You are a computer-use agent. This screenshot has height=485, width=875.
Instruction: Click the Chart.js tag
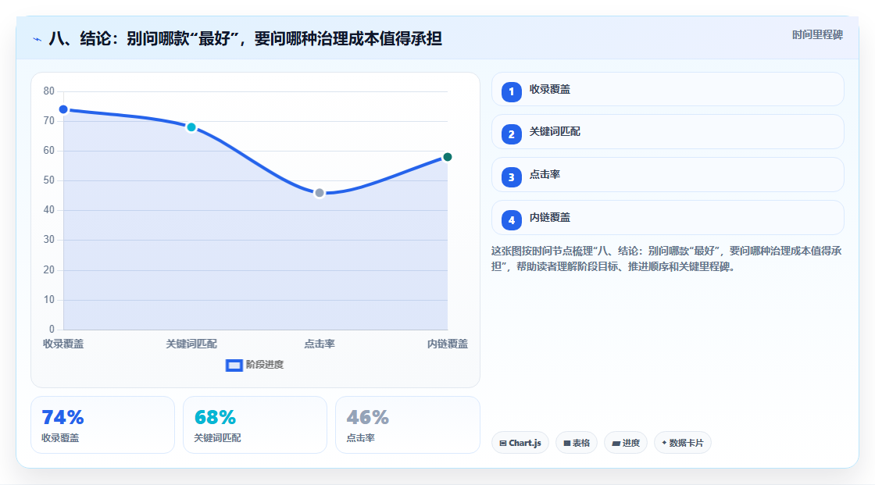point(520,443)
